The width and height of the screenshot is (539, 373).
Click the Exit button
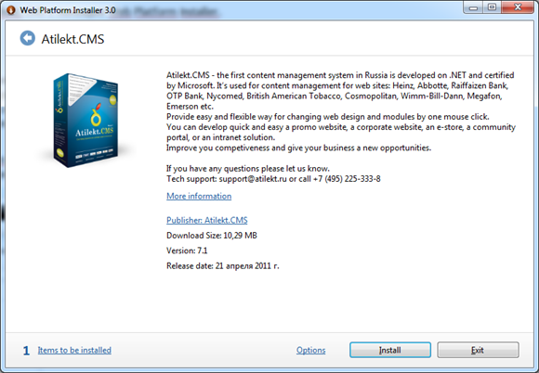point(478,350)
